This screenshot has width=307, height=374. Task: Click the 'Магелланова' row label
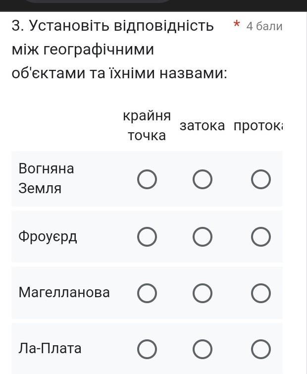click(64, 292)
